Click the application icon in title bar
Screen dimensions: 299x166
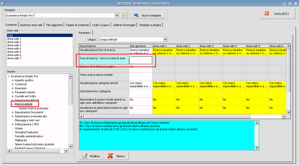pyautogui.click(x=3, y=3)
